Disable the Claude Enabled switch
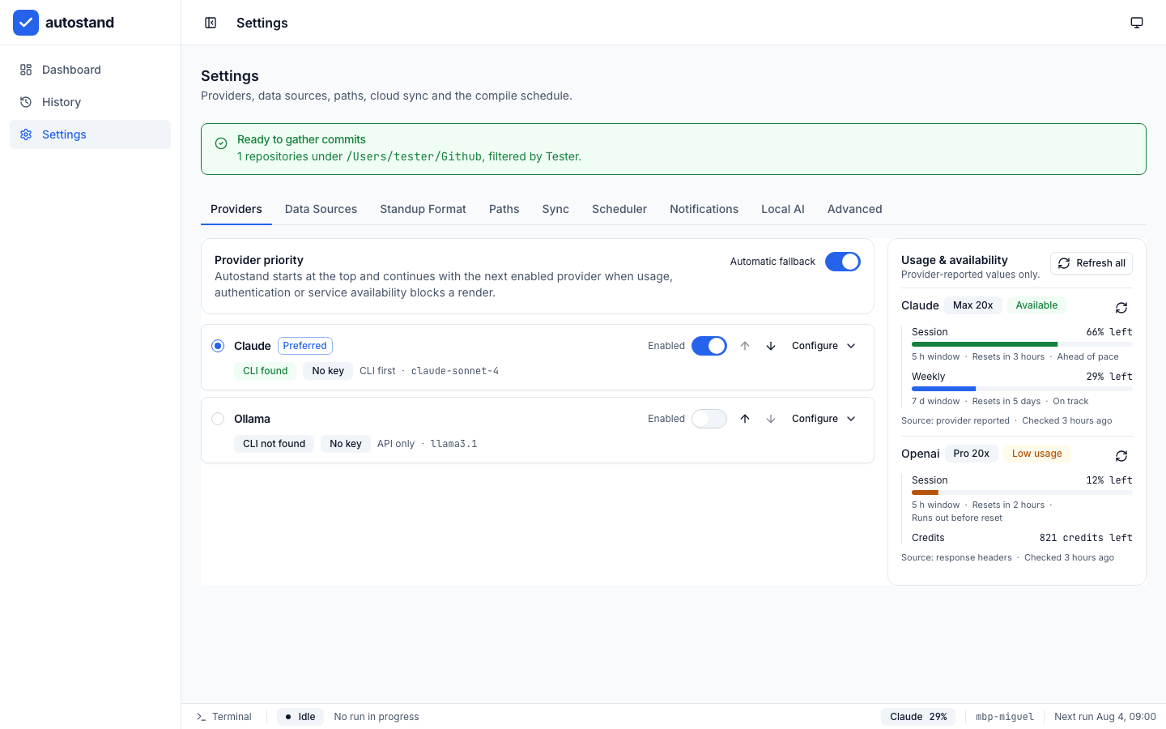 pos(709,346)
